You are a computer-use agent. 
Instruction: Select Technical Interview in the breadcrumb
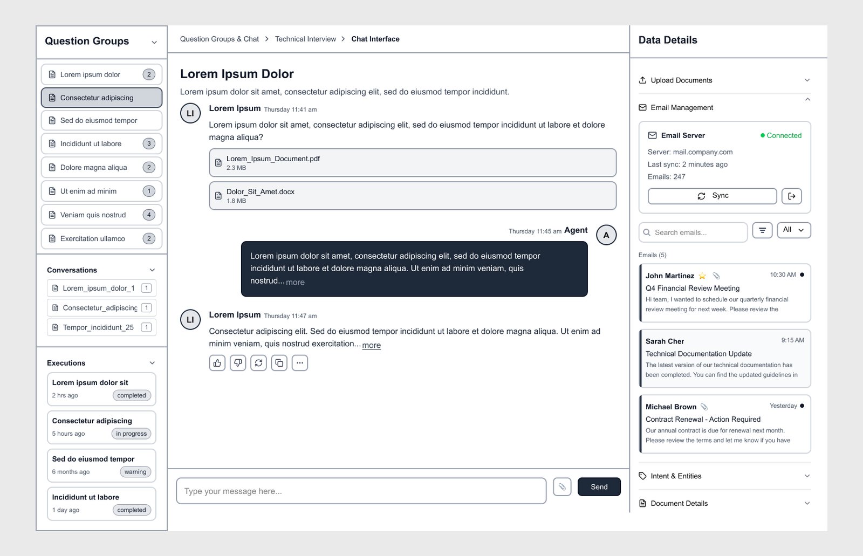(x=305, y=39)
